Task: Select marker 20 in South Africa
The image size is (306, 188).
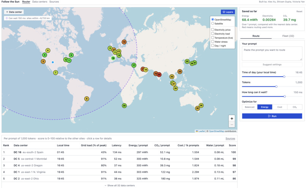Action: point(124,106)
